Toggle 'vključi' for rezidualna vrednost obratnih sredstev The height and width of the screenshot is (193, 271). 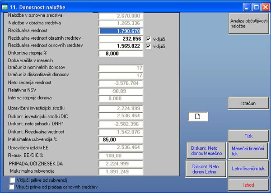click(x=149, y=39)
